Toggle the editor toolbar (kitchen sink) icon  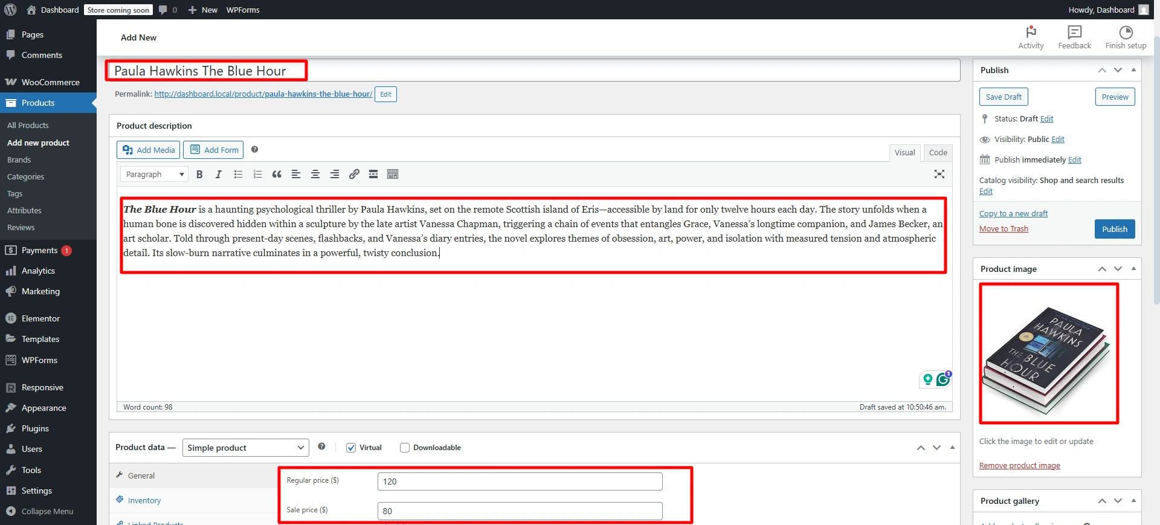[393, 174]
